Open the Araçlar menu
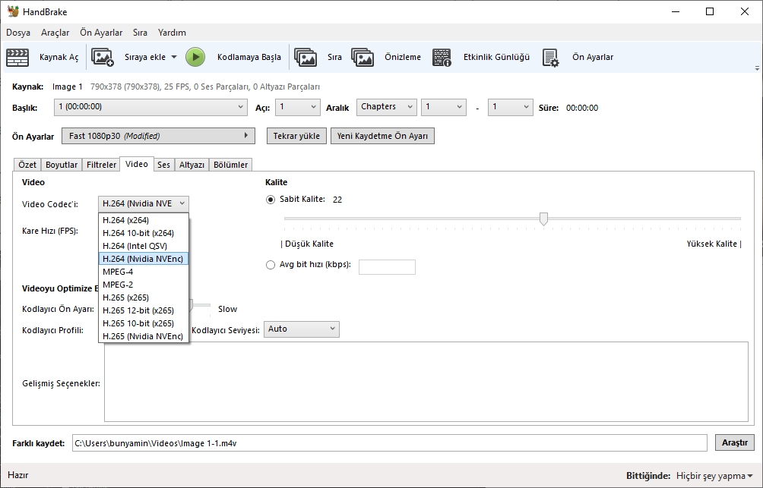Screen dimensions: 763x488 click(x=57, y=33)
